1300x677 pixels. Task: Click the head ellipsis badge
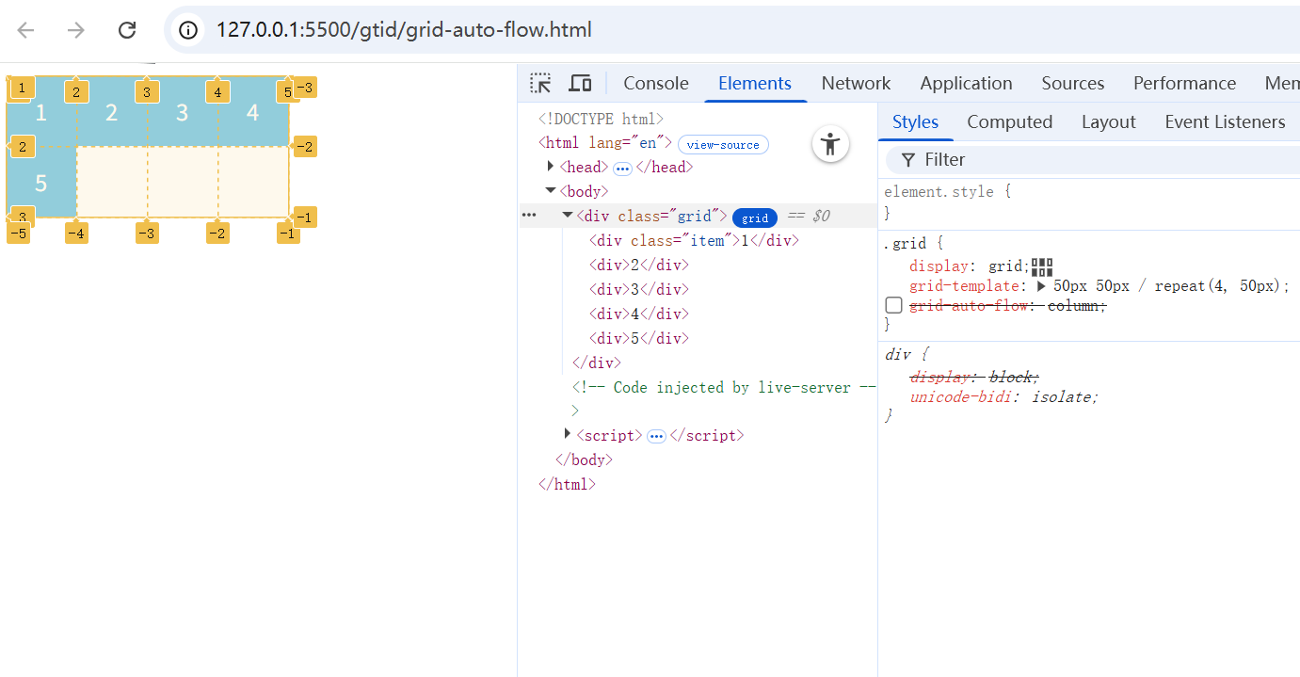[x=622, y=169]
